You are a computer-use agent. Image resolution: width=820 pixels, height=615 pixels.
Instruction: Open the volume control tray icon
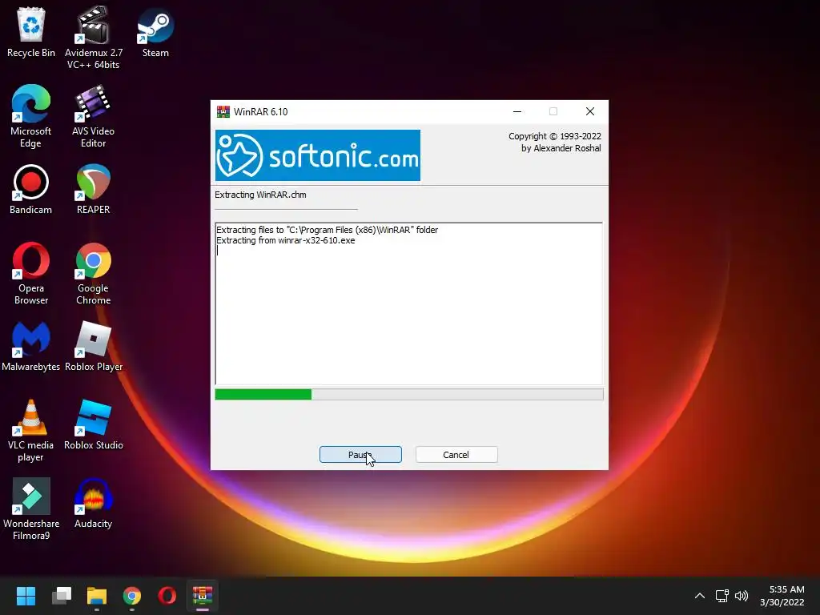tap(742, 596)
